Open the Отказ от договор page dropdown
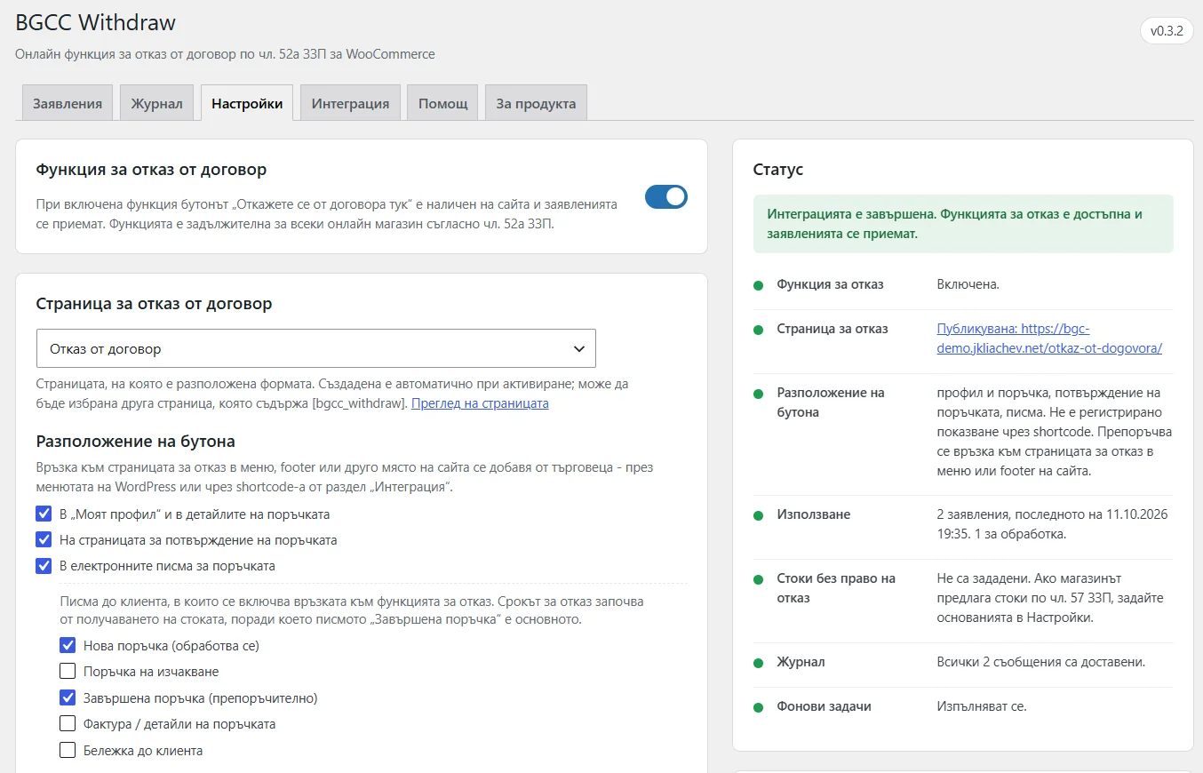 tap(316, 348)
